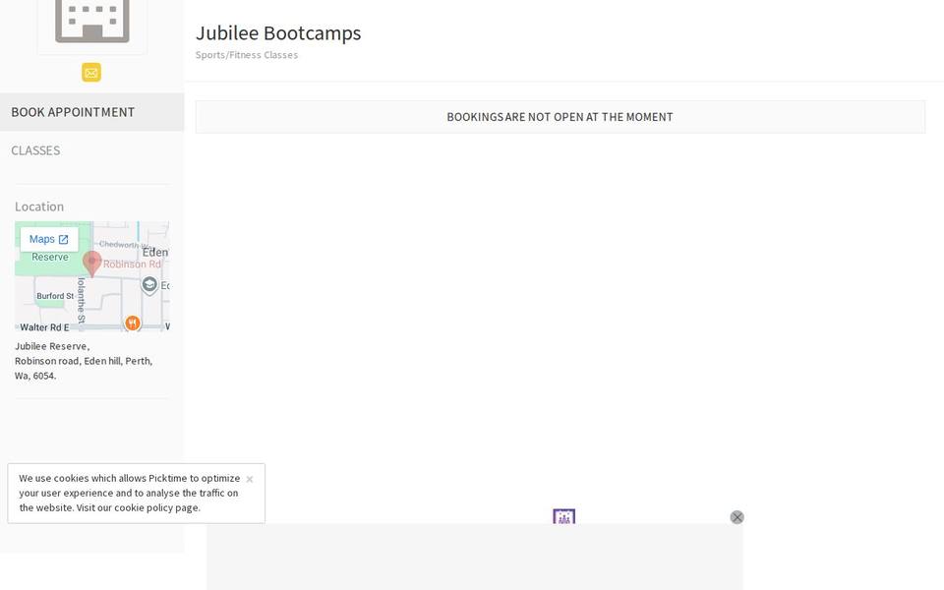
Task: Click the orange restaurant marker on map
Action: (133, 324)
